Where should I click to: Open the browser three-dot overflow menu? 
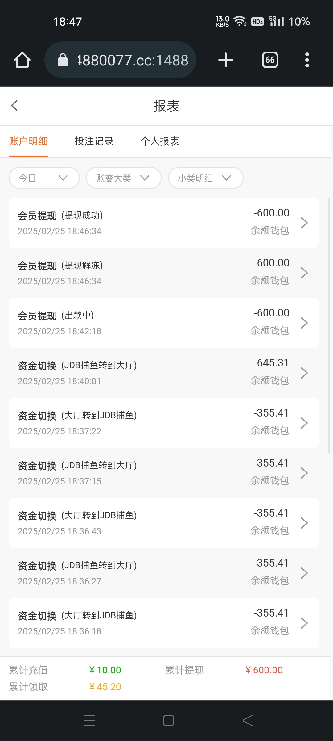[x=307, y=60]
